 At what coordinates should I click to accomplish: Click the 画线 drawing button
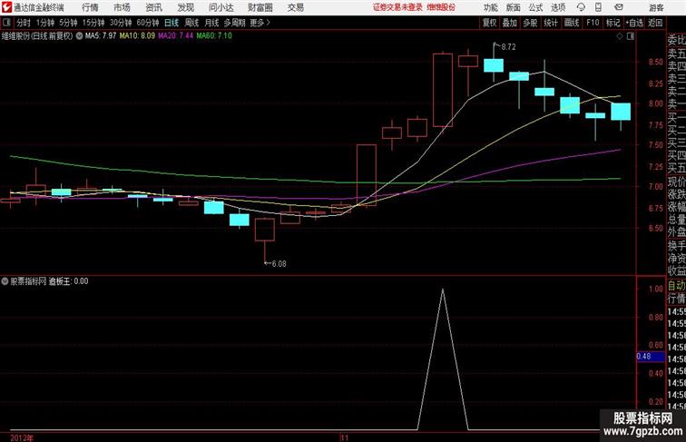click(x=572, y=23)
